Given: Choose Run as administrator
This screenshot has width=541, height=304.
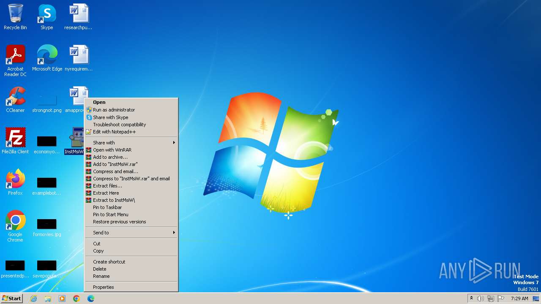Looking at the screenshot, I should click(131, 110).
